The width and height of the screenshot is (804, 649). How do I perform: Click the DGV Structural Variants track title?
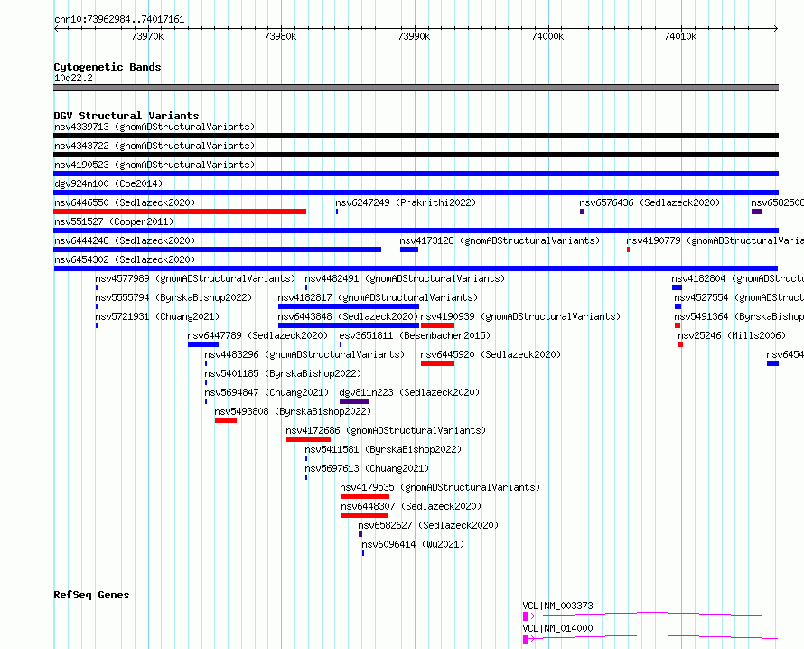coord(126,116)
